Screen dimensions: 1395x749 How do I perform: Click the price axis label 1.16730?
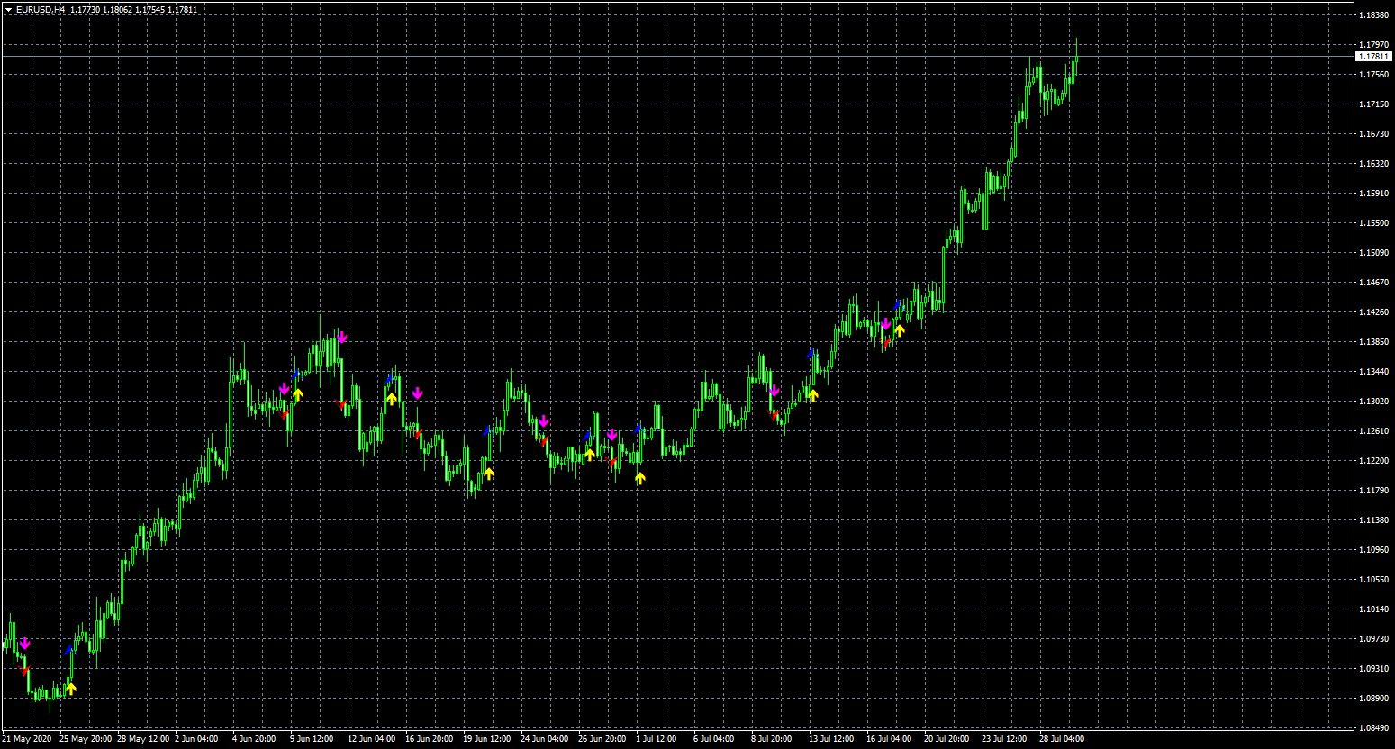pyautogui.click(x=1373, y=134)
